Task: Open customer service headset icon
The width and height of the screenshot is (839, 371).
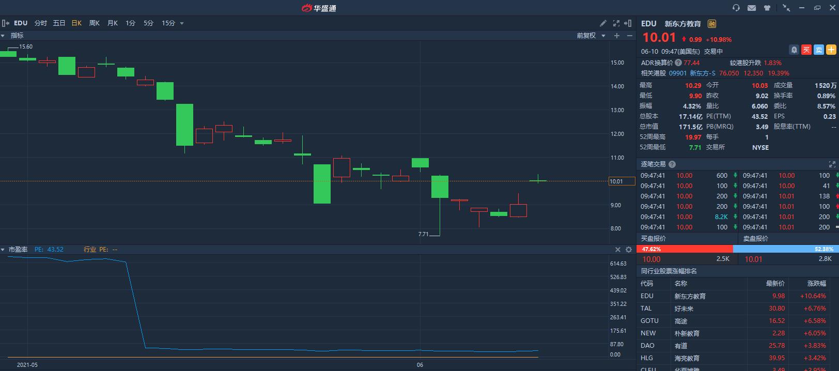Action: coord(736,8)
